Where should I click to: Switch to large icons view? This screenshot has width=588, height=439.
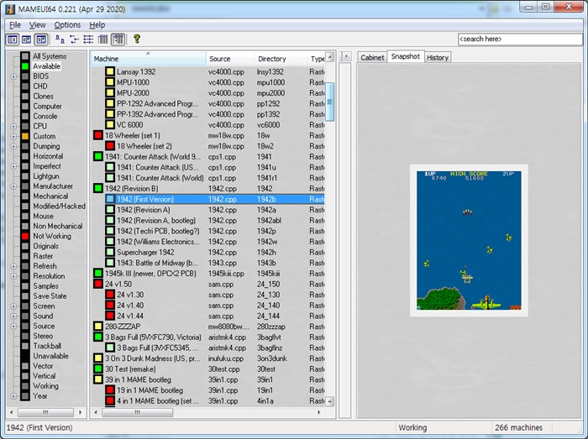click(x=60, y=39)
